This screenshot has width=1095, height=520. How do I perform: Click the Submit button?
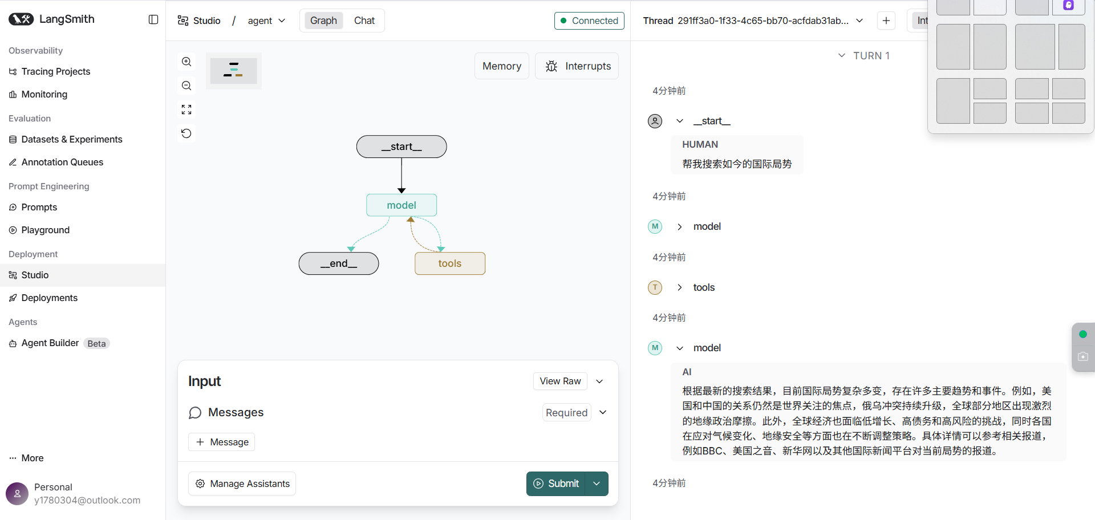coord(557,484)
